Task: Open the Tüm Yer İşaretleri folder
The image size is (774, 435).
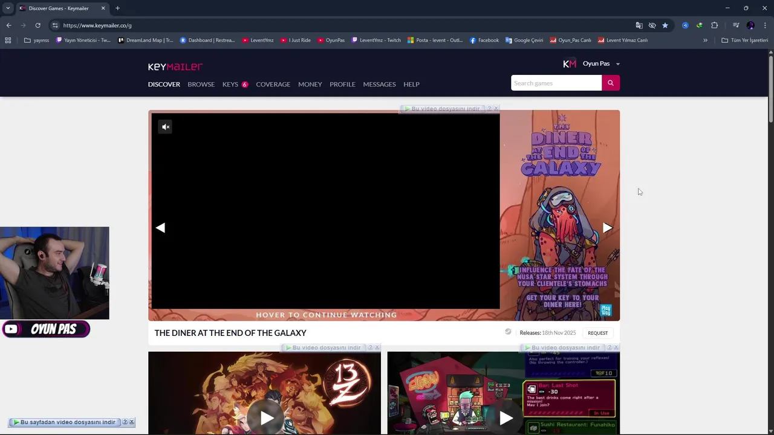Action: tap(744, 40)
